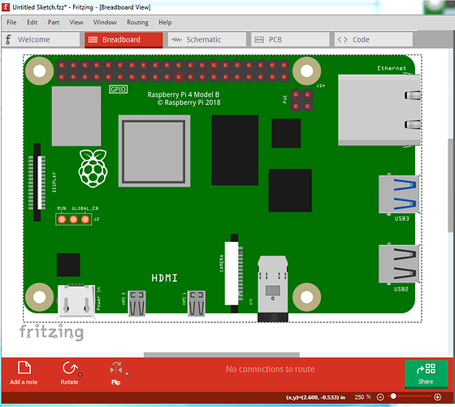Rotate the selected part
Screen dimensions: 455x407
pyautogui.click(x=69, y=373)
